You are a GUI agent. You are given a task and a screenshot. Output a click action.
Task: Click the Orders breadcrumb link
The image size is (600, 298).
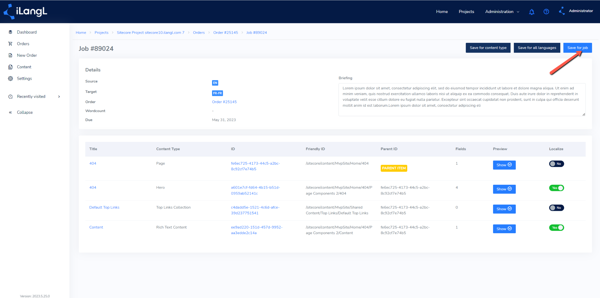coord(199,33)
